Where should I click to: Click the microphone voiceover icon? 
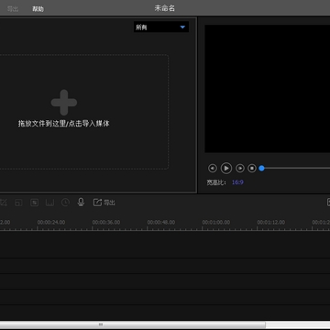[81, 202]
